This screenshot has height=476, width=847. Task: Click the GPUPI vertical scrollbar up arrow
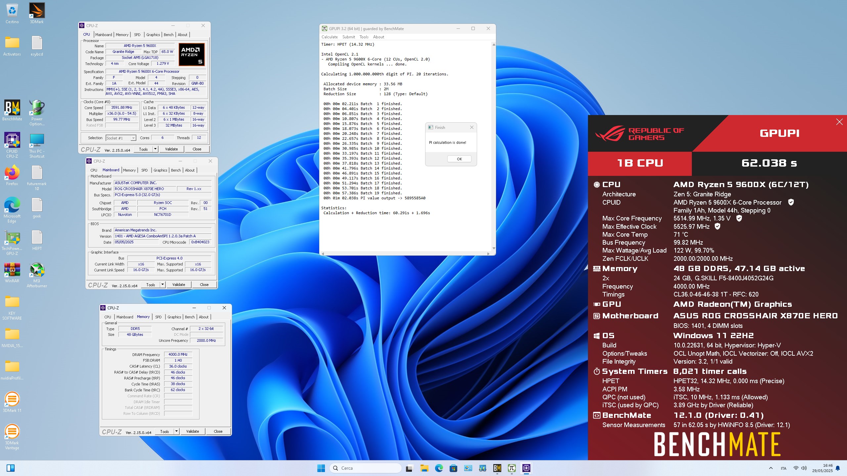[x=494, y=44]
